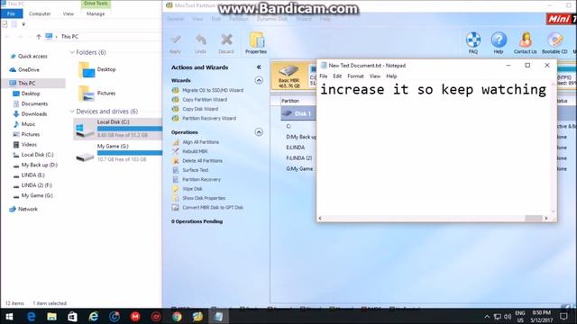Collapse the Wizards section

pos(259,80)
